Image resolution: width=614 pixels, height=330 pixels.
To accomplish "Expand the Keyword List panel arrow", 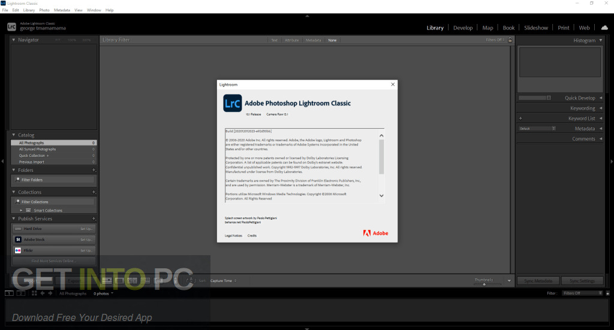I will pyautogui.click(x=601, y=118).
